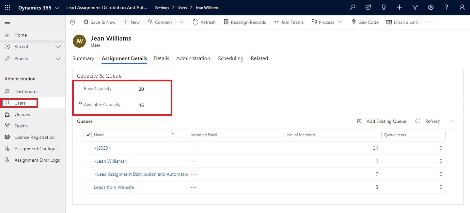Open the advanced find funnel icon

click(415, 8)
